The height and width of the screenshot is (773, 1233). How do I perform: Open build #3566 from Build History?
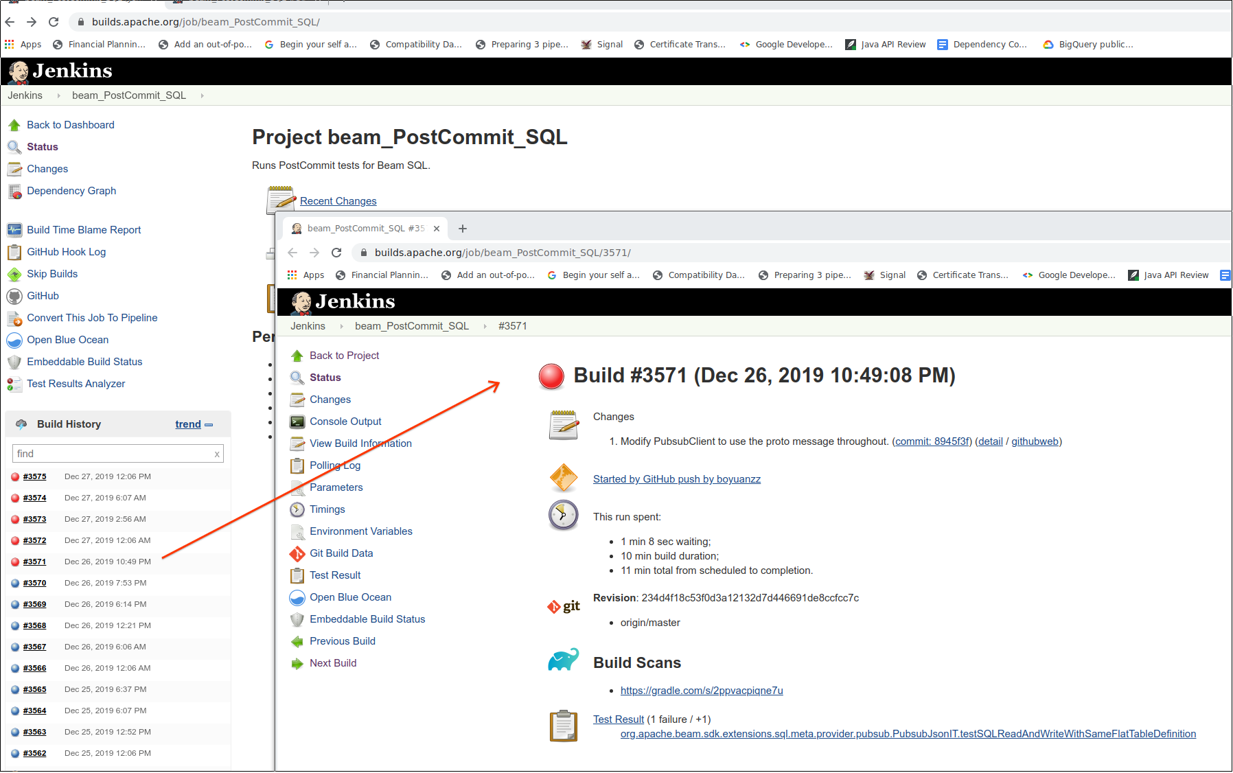34,668
